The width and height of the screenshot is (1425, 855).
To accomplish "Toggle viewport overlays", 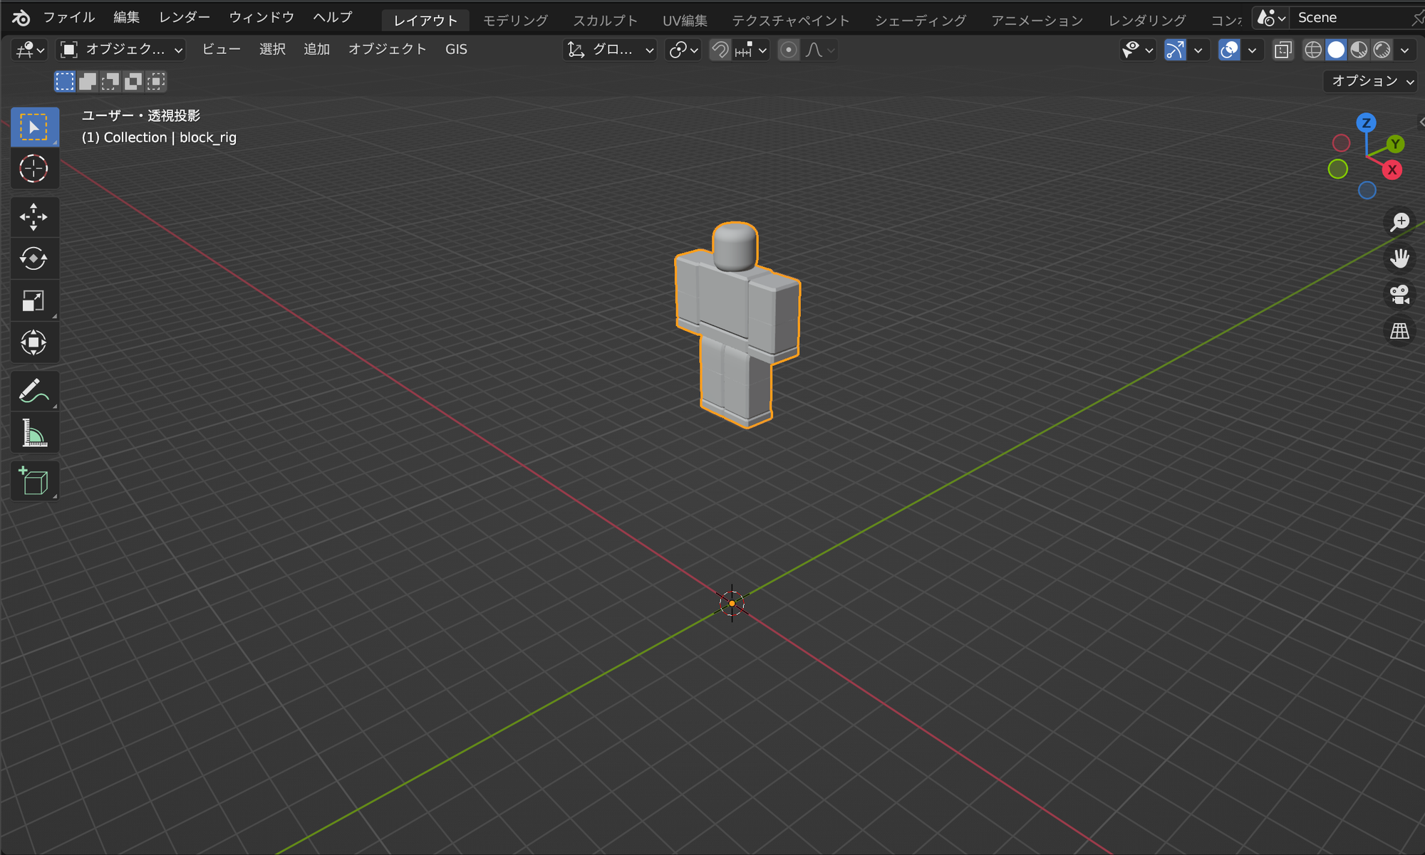I will tap(1229, 50).
